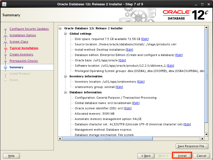This screenshot has width=213, height=160.
Task: Edit the Disk space setting
Action: coord(145,39)
